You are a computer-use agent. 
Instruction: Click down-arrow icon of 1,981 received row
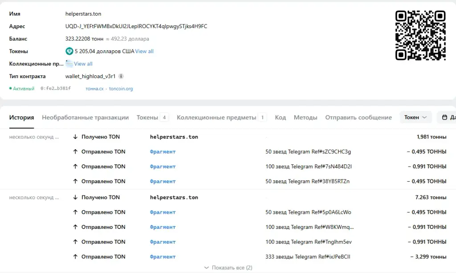(75, 137)
